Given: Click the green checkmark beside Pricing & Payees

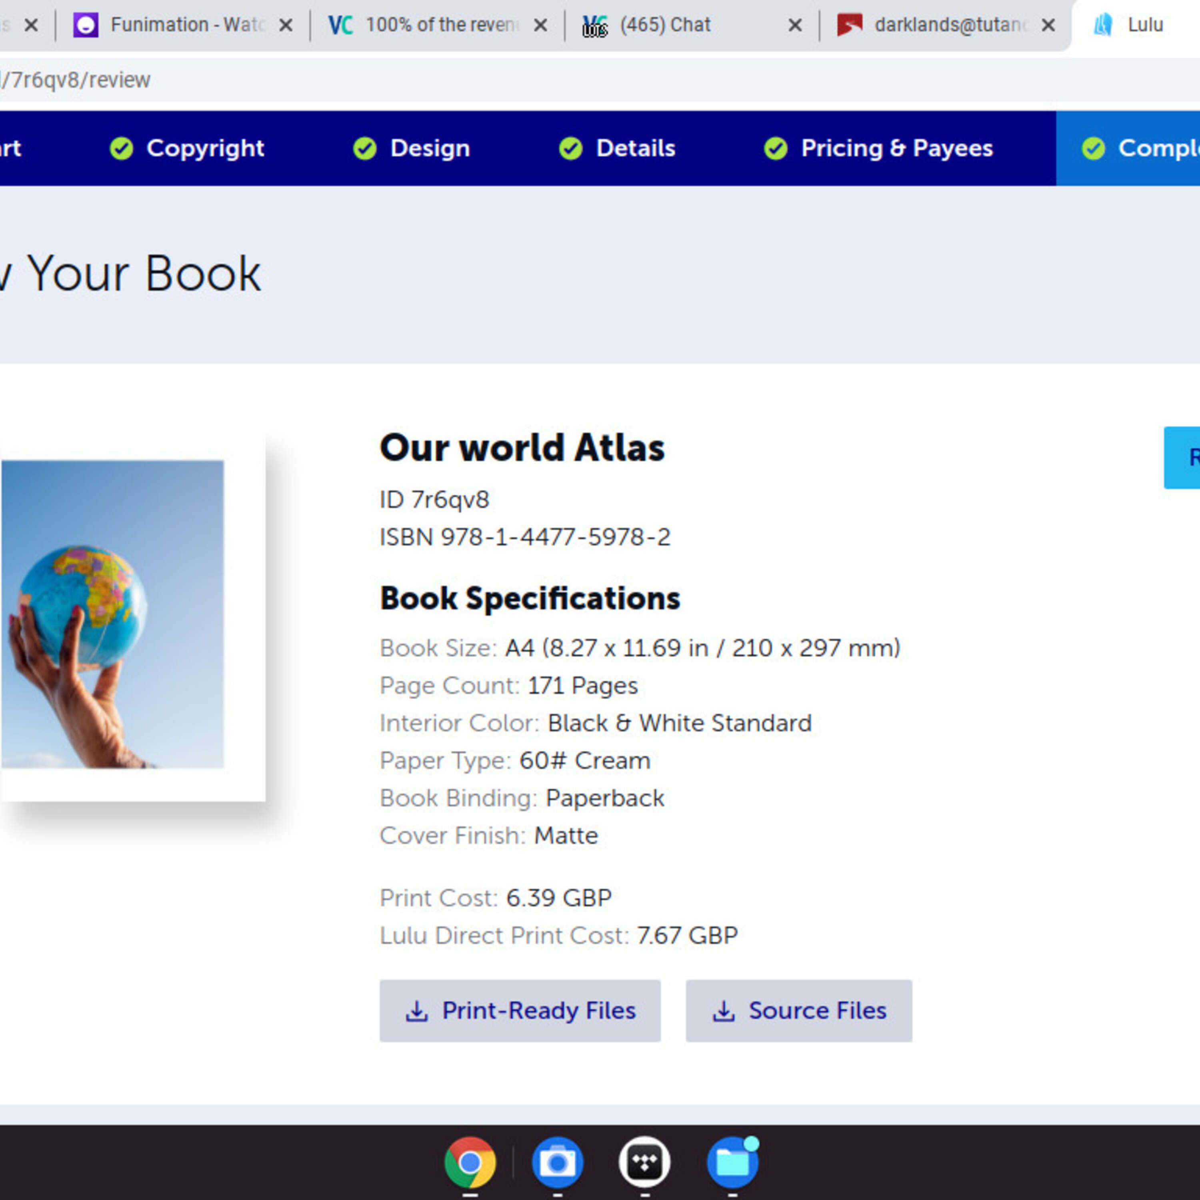Looking at the screenshot, I should 775,148.
